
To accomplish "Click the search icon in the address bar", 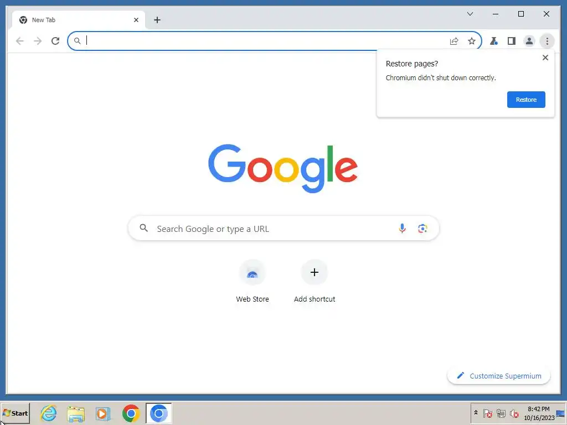I will pyautogui.click(x=78, y=41).
